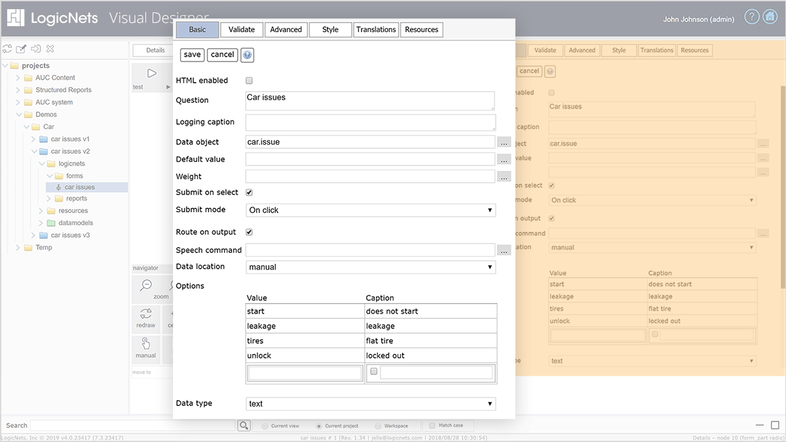Toggle Route on output checkbox
This screenshot has height=442, width=786.
click(x=249, y=232)
